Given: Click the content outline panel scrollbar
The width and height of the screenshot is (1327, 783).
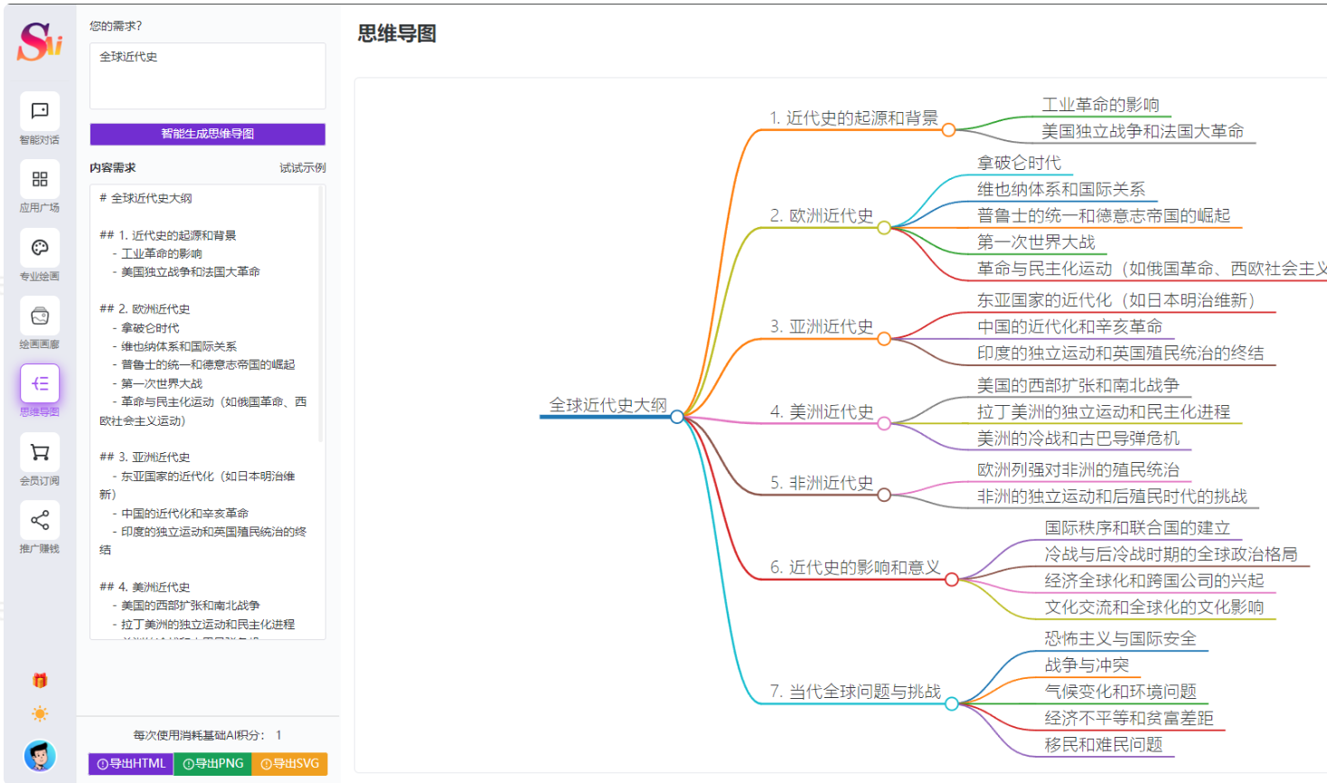Looking at the screenshot, I should tap(321, 316).
